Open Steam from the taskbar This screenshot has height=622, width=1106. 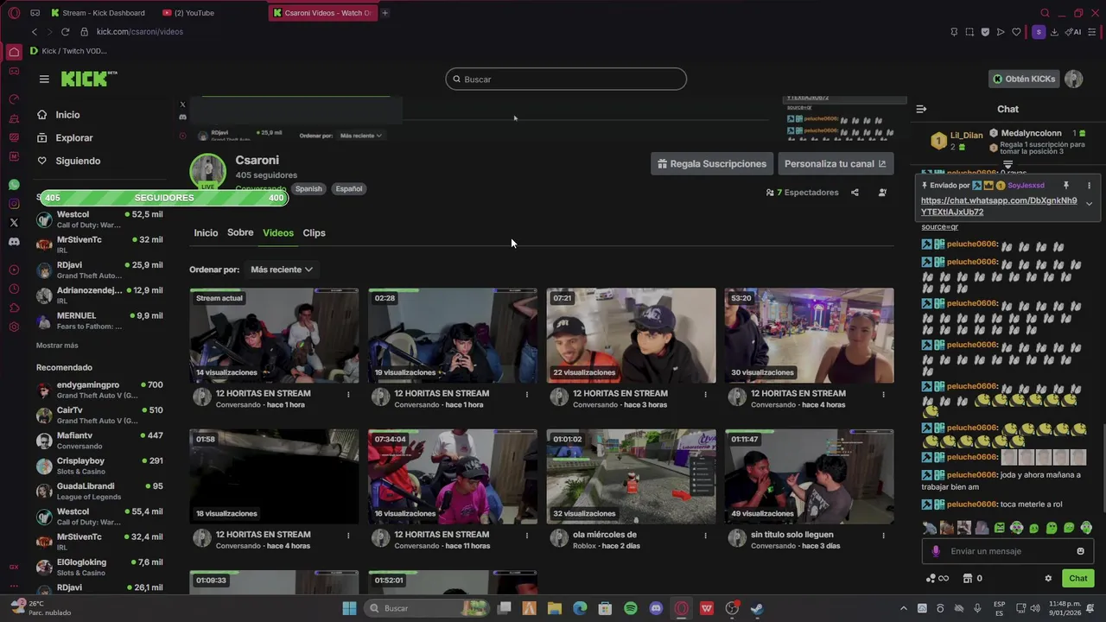point(757,608)
